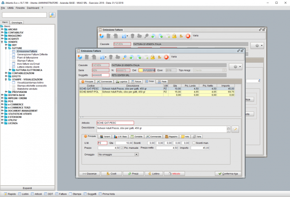
Task: Click the Conferma riga button
Action: pyautogui.click(x=228, y=174)
